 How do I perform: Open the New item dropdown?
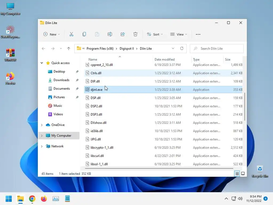click(x=51, y=34)
